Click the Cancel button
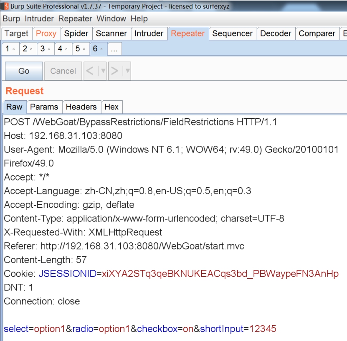The height and width of the screenshot is (341, 347). (63, 71)
